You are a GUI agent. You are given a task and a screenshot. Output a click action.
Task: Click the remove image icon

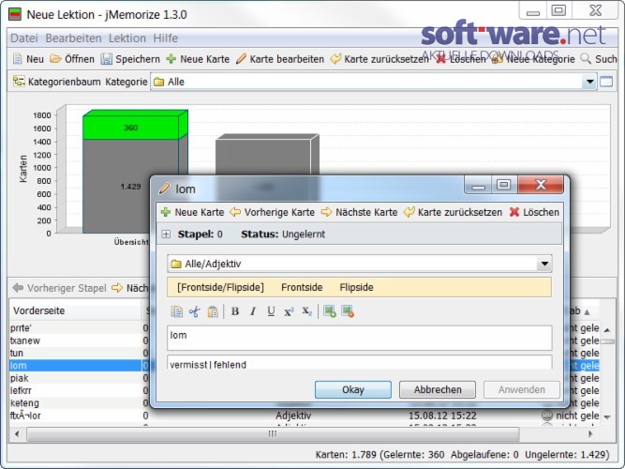348,311
